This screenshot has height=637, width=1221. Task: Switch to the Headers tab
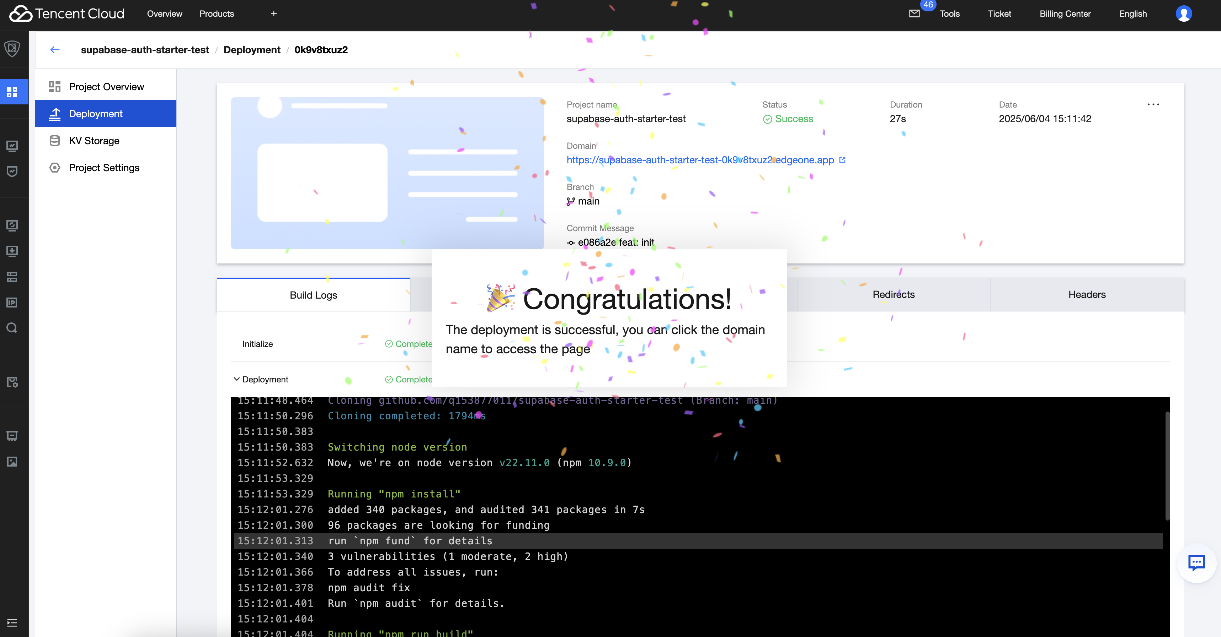[x=1087, y=294]
